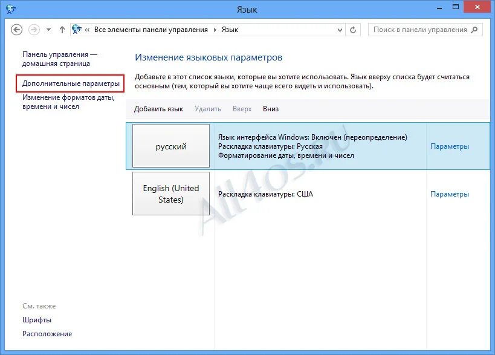This screenshot has width=495, height=355.
Task: Open the Шрифты link
Action: 37,320
